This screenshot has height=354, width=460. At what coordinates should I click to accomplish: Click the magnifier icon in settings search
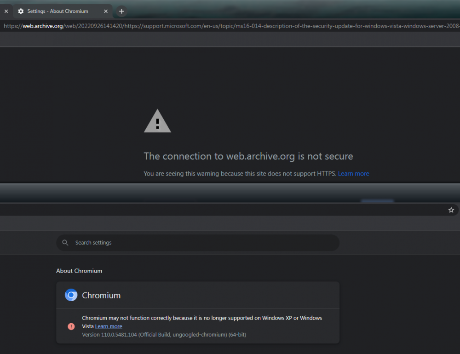click(x=65, y=242)
